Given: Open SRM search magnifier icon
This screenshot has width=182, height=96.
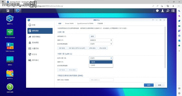Looking at the screenshot, I should (x=168, y=11).
